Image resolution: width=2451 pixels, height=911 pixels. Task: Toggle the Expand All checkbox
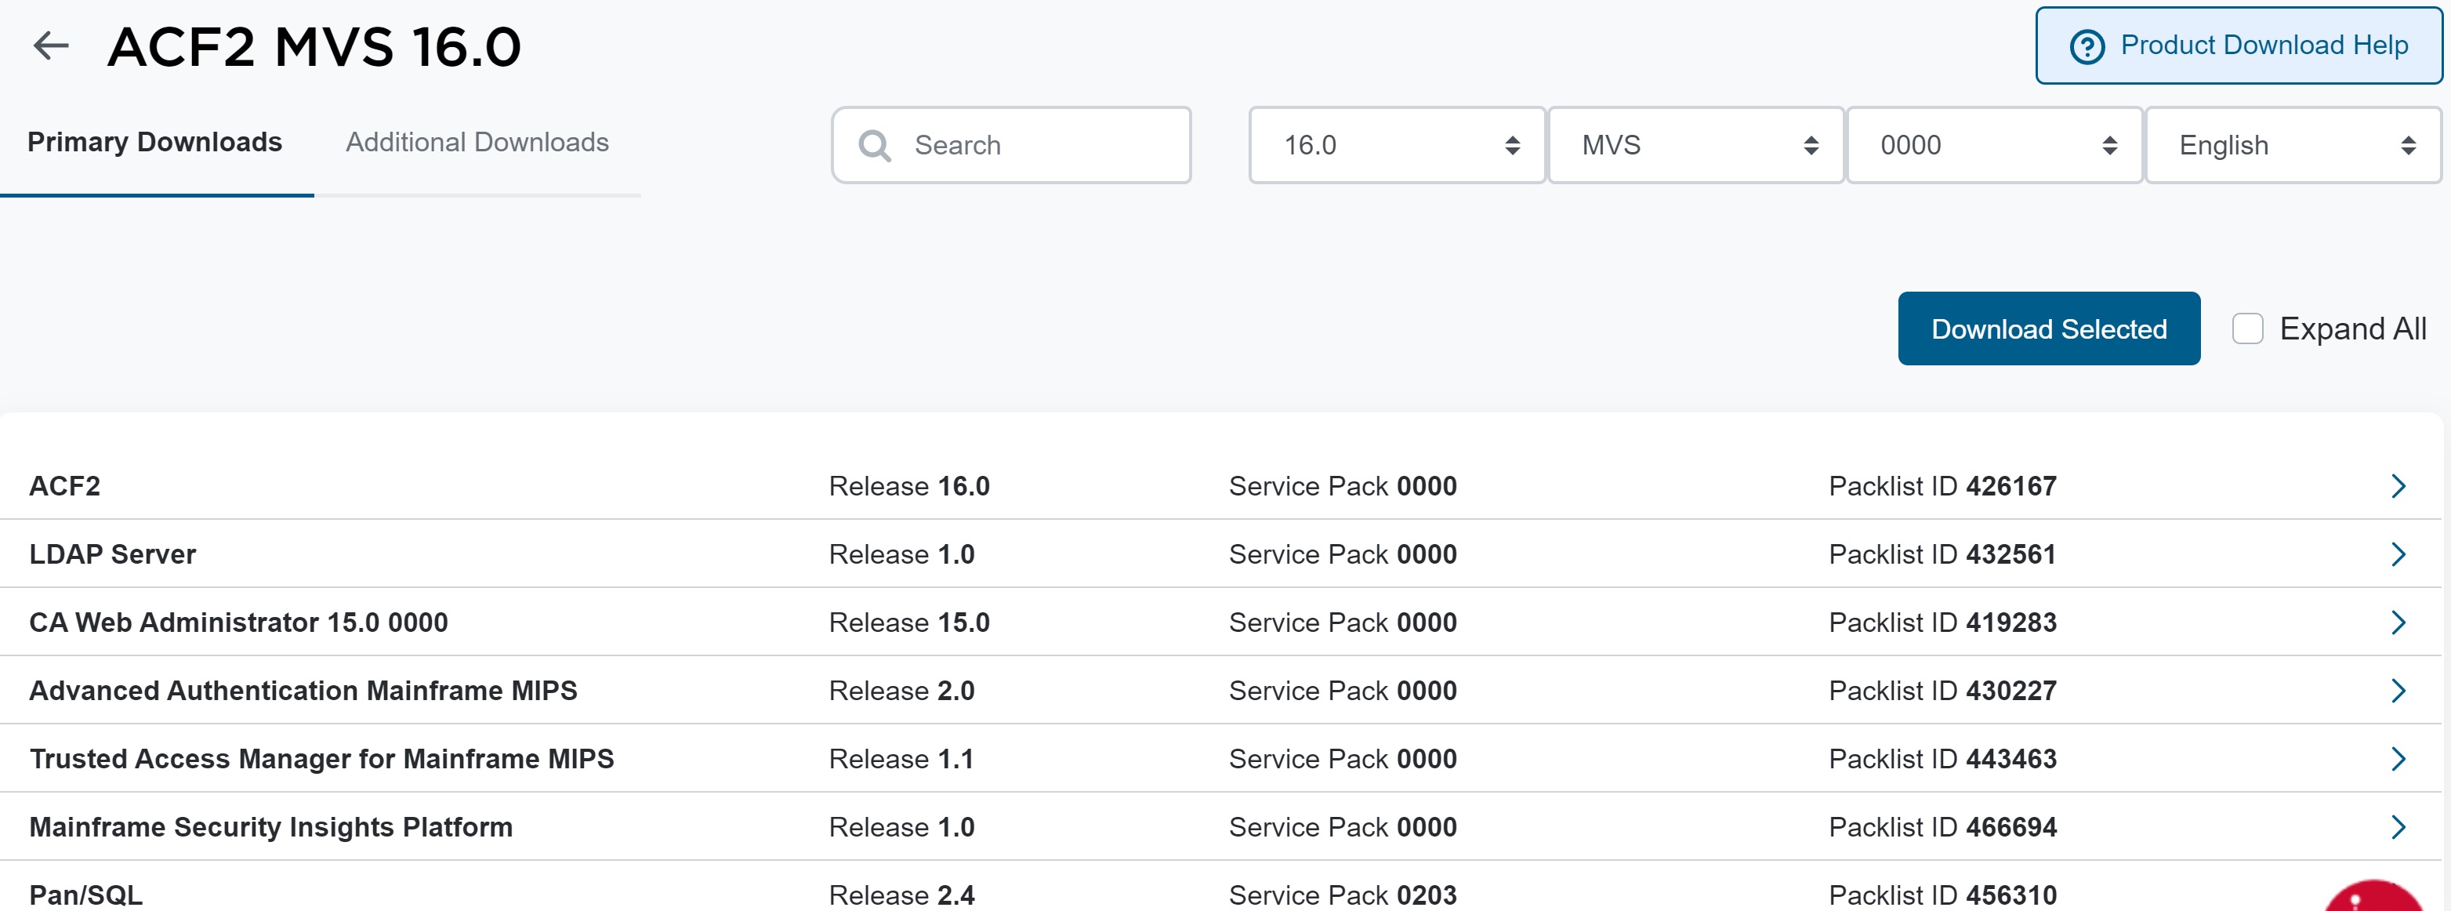(x=2246, y=329)
